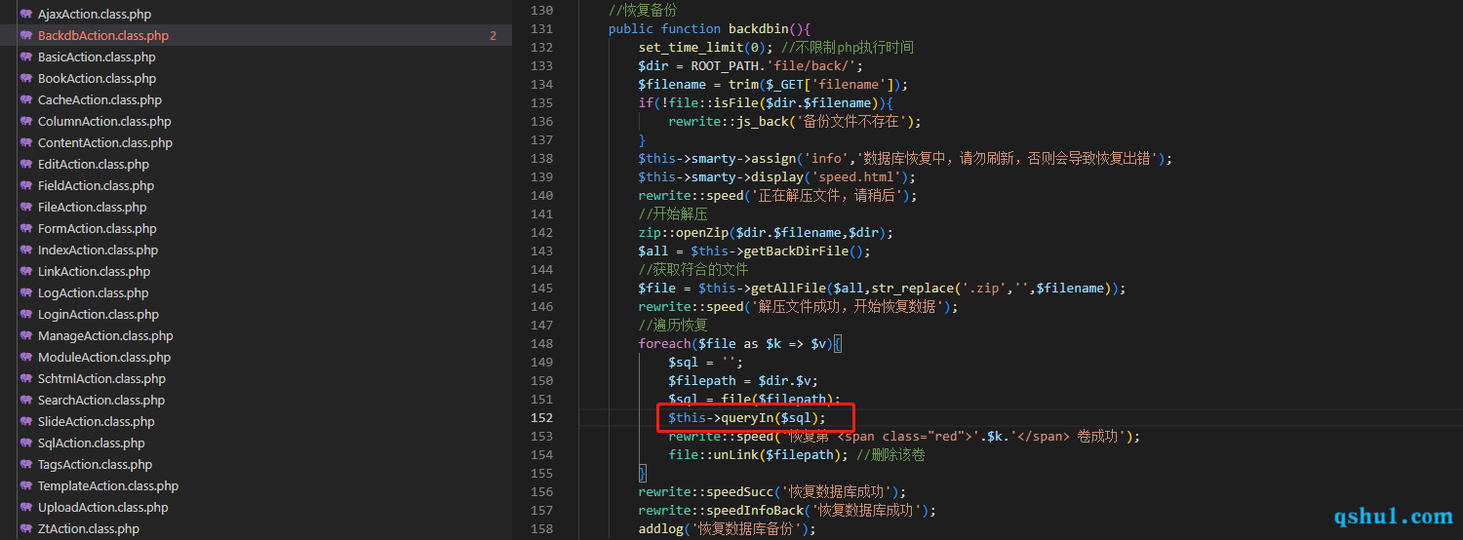Screen dimensions: 1463x540
Task: Click the 'zip::openZip($dir.$filename,$dir);' line
Action: (x=766, y=233)
